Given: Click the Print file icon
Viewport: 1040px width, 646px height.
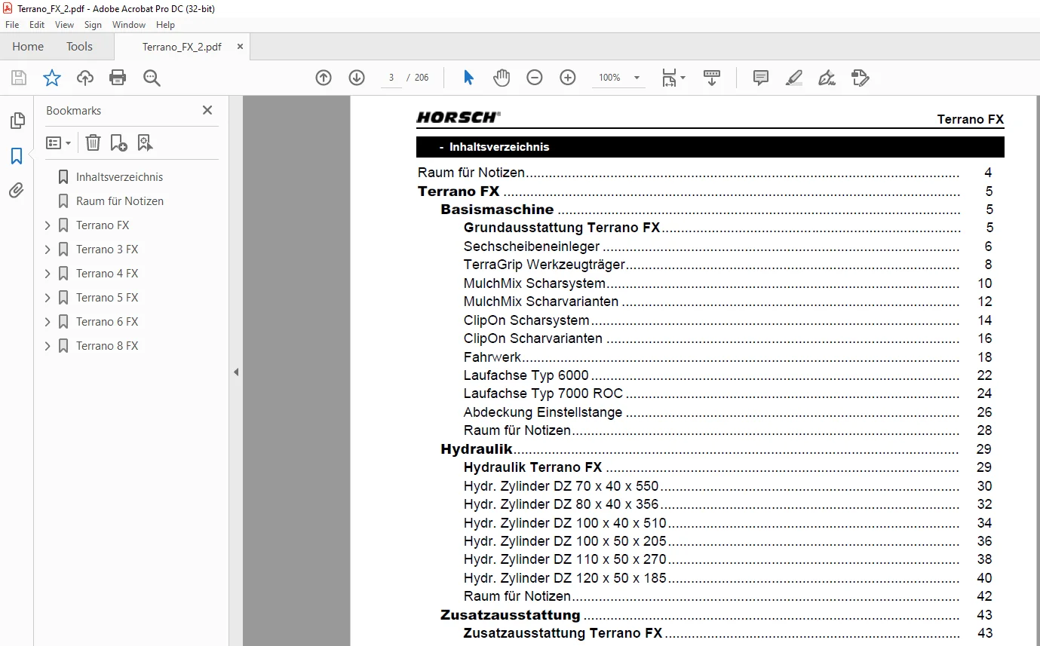Looking at the screenshot, I should (x=118, y=78).
